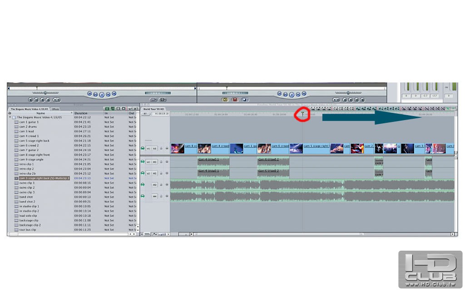Screen dimensions: 465x291
Task: Click Play In to Out in Viewer
Action: [95, 94]
